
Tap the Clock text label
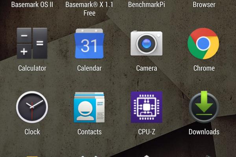point(32,132)
